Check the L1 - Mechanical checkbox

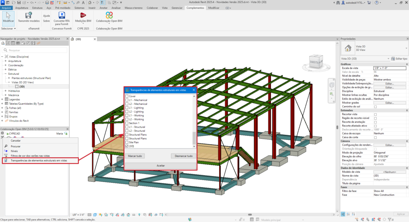(x=127, y=100)
